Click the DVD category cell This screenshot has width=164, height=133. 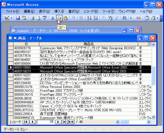click(145, 114)
